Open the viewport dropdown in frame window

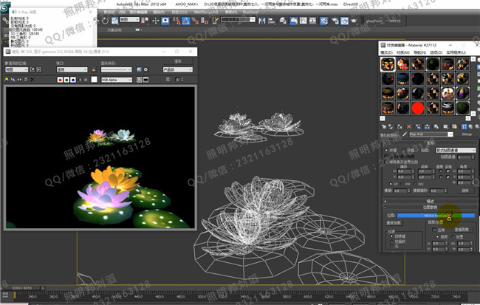tap(72, 69)
